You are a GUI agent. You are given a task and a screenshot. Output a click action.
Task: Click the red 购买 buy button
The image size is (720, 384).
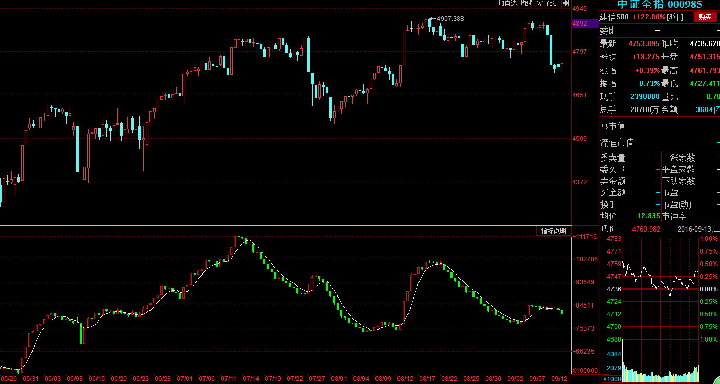705,17
